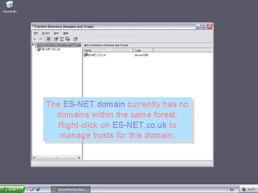The image size is (258, 193).
Task: Toggle the show/hide console tree icon
Action: pyautogui.click(x=48, y=39)
